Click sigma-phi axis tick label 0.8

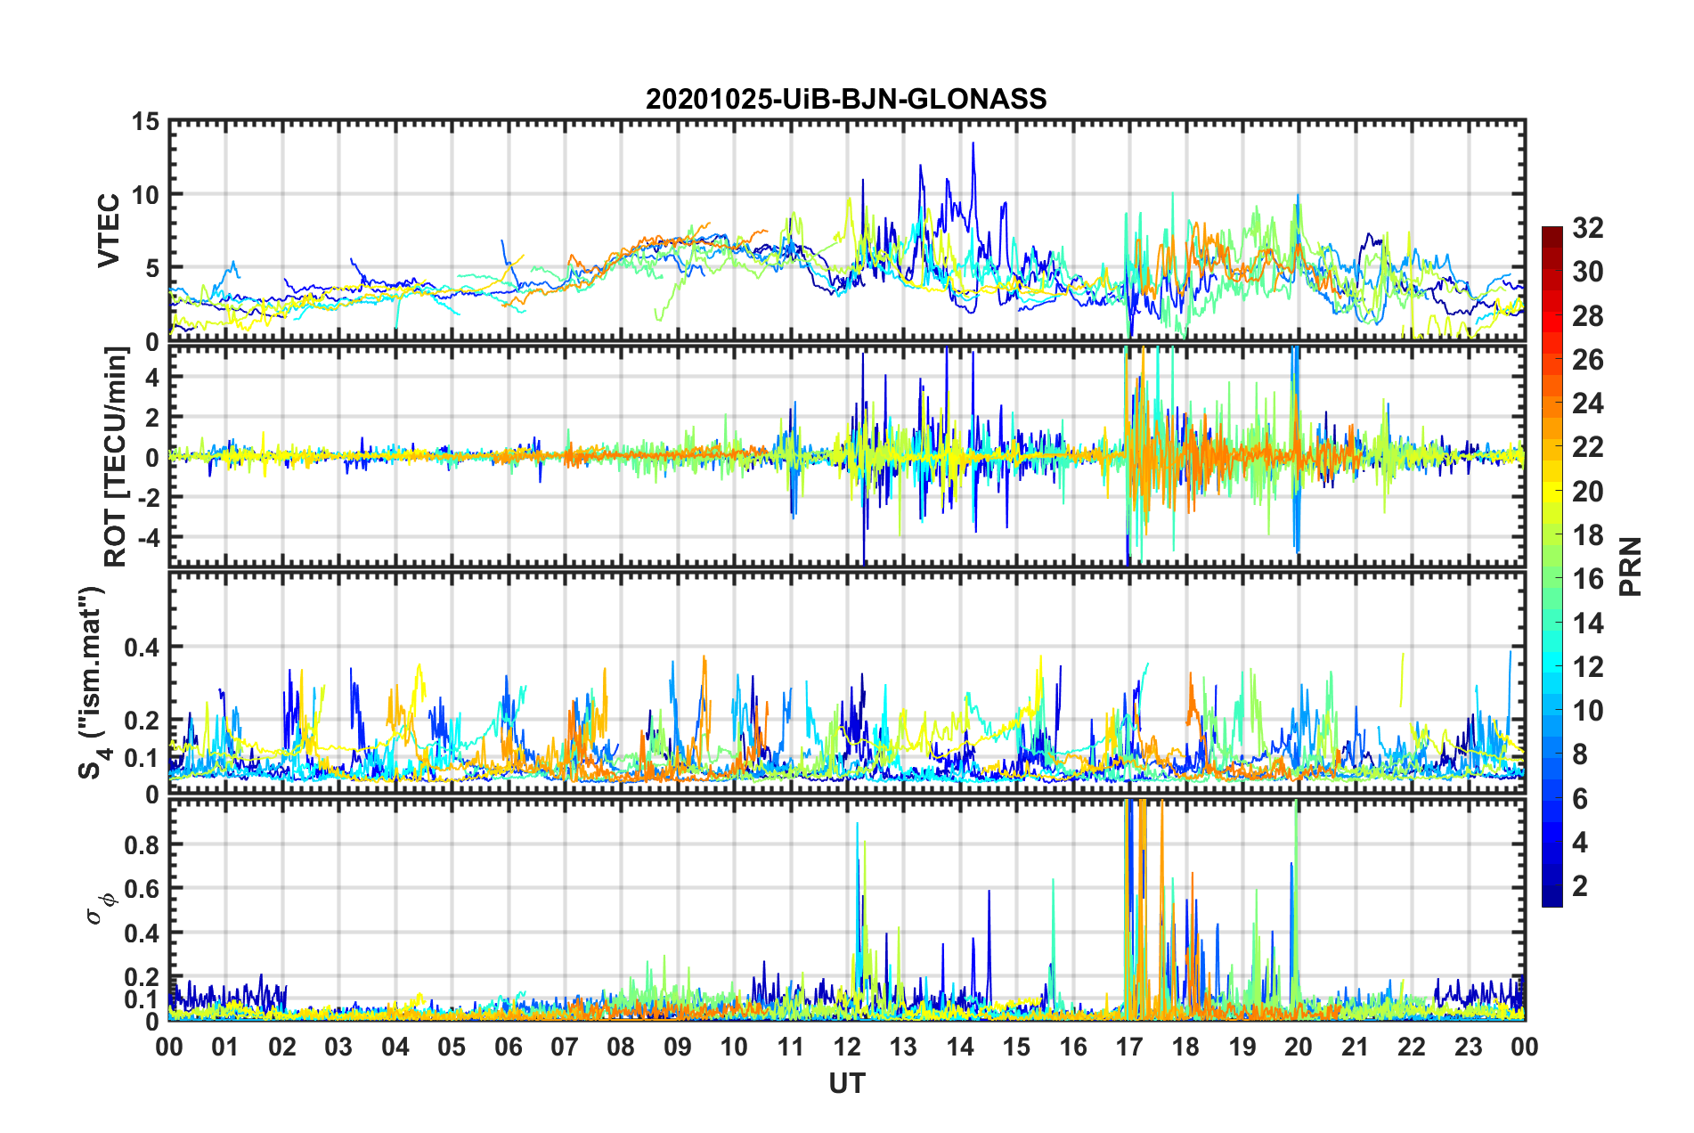tap(142, 844)
